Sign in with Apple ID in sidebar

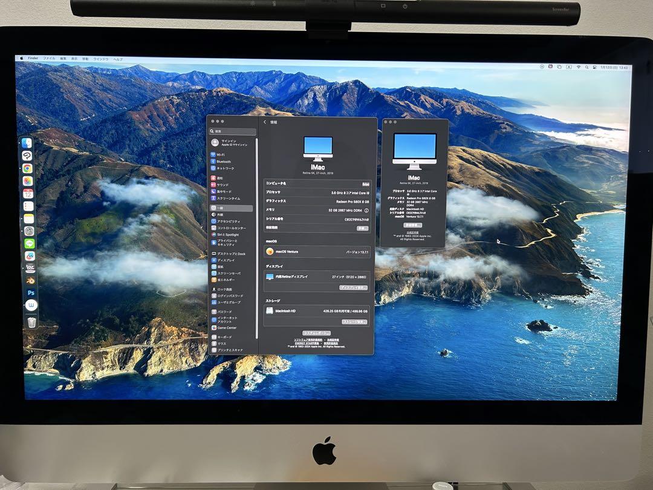click(x=230, y=143)
